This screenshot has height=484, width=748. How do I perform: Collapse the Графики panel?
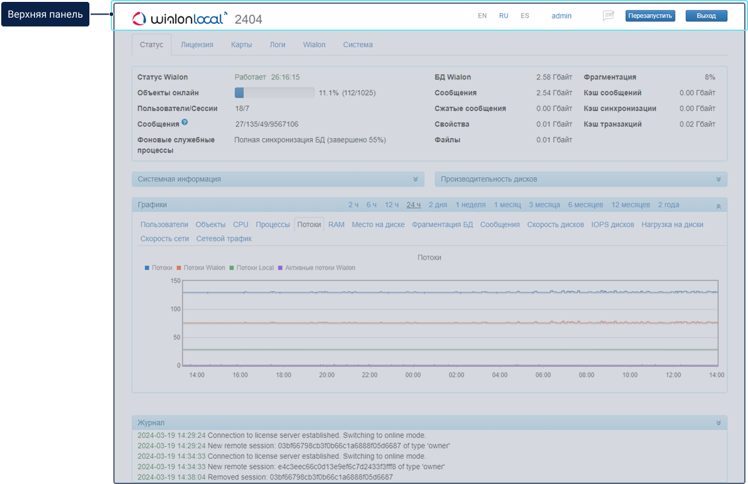click(x=718, y=205)
